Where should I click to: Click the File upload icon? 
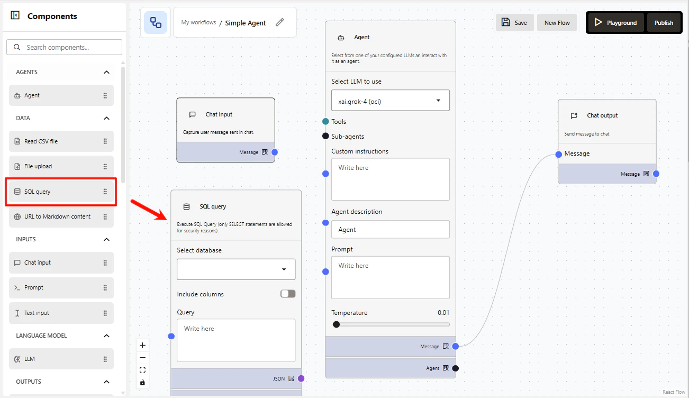click(17, 166)
